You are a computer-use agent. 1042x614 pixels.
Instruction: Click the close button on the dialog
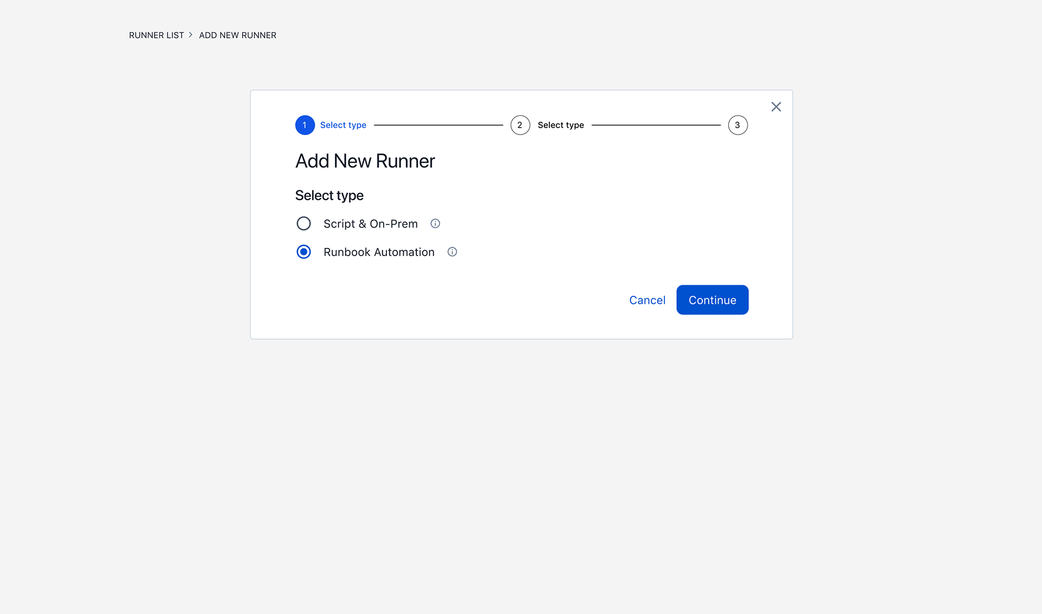(x=777, y=106)
